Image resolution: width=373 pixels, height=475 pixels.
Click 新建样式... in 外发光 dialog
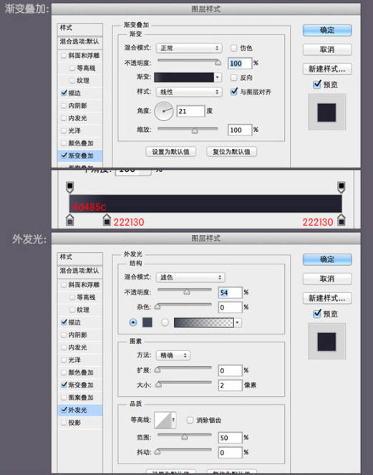pyautogui.click(x=327, y=298)
